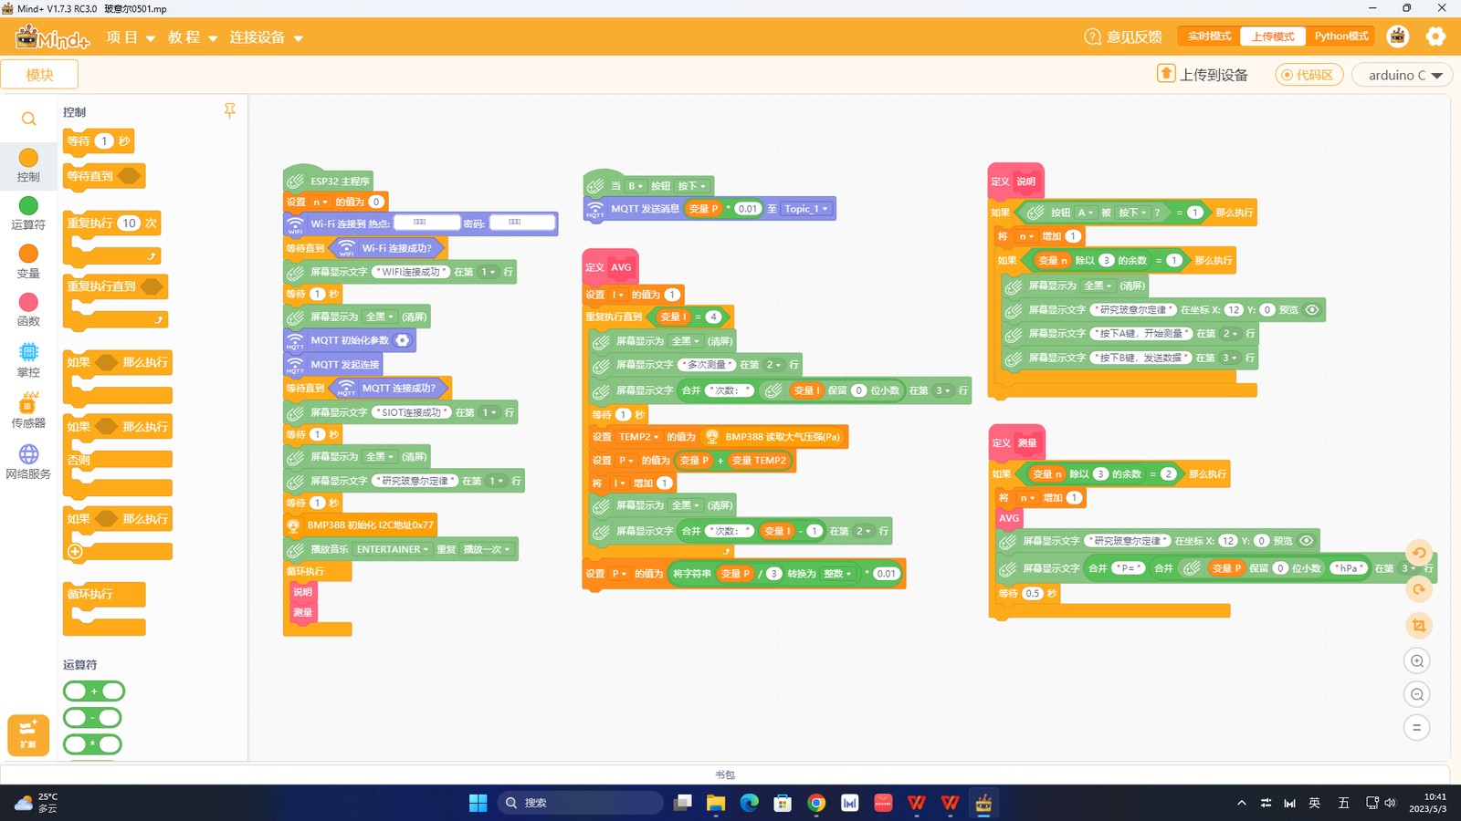1461x821 pixels.
Task: Click the 定义 AVG block header
Action: [x=610, y=266]
